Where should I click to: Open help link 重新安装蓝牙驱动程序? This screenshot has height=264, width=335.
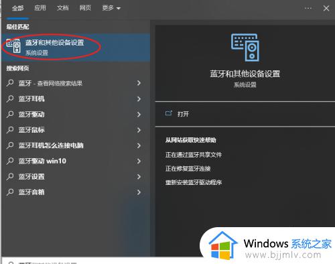tap(194, 182)
